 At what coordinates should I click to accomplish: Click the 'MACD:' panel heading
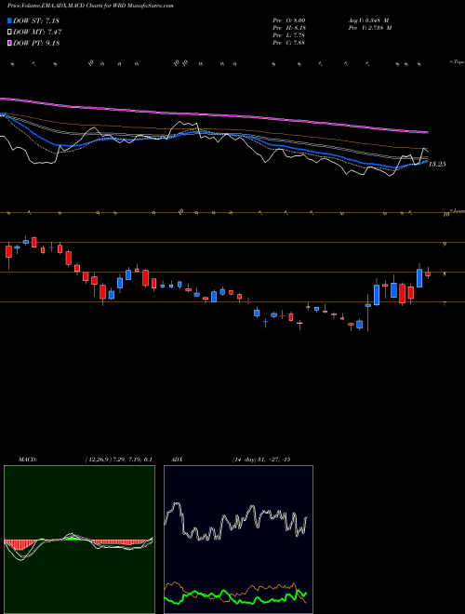28,460
